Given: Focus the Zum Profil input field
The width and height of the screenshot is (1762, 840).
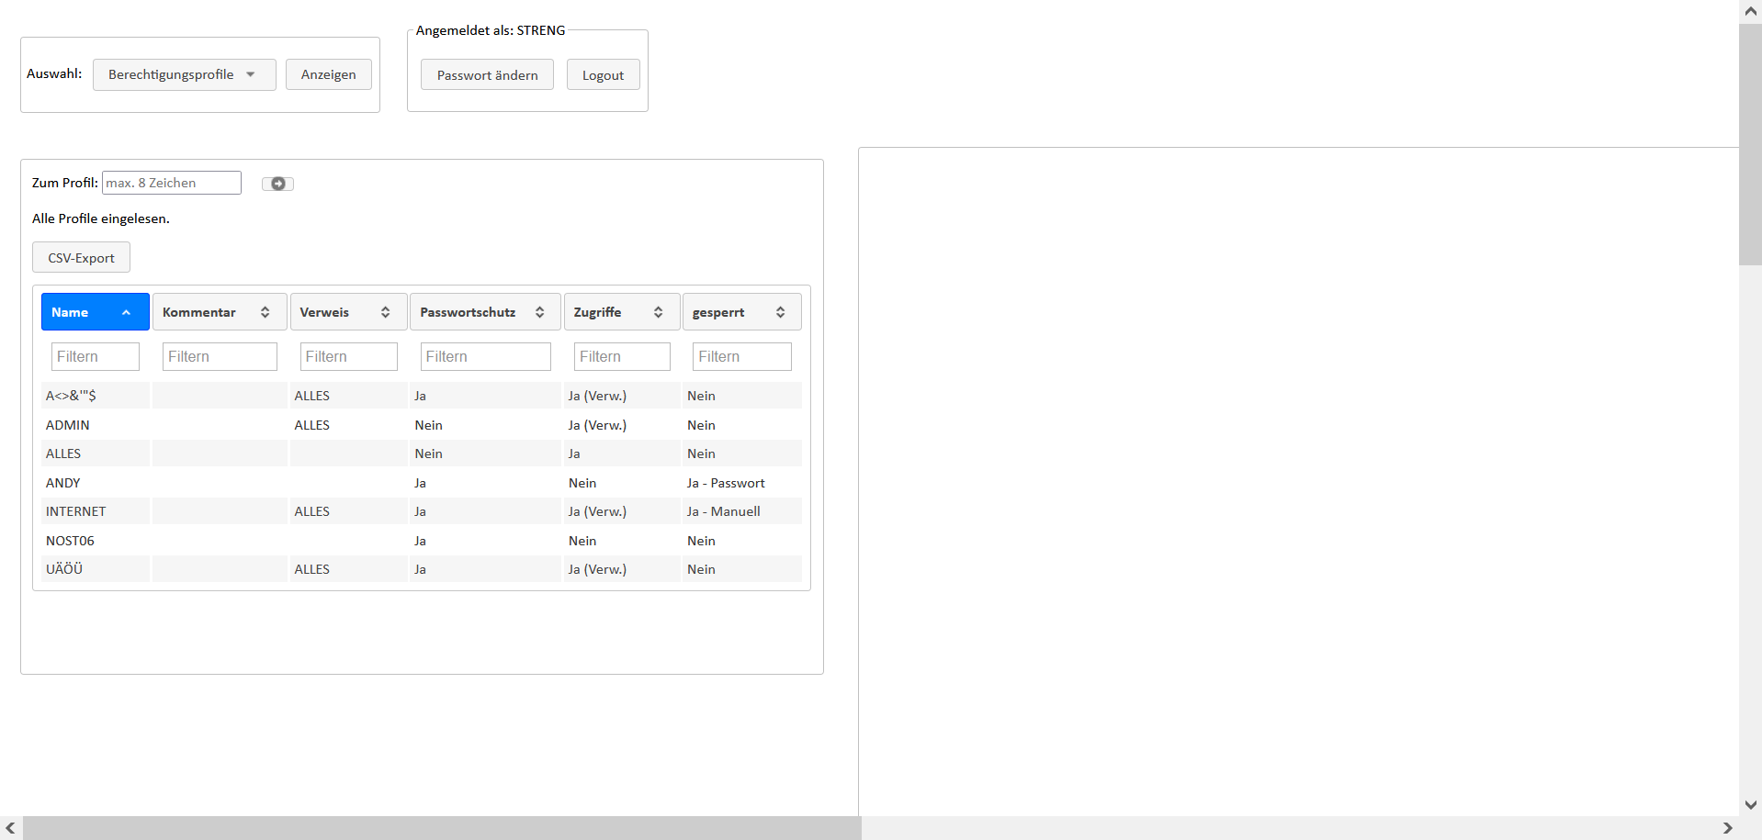Looking at the screenshot, I should click(x=172, y=183).
